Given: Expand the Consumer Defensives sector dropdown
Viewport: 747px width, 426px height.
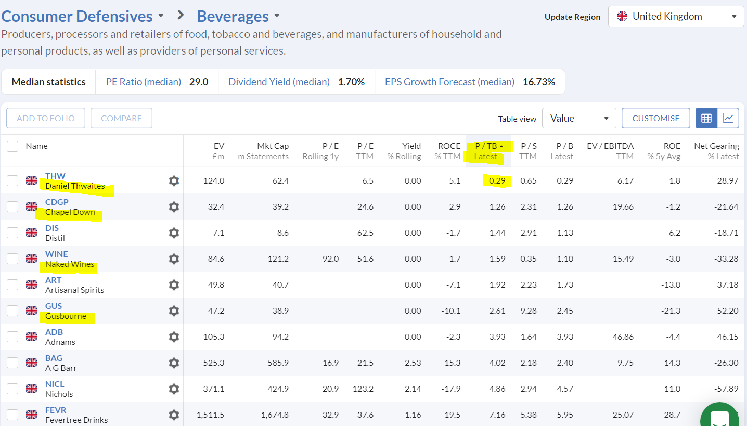Looking at the screenshot, I should (161, 16).
